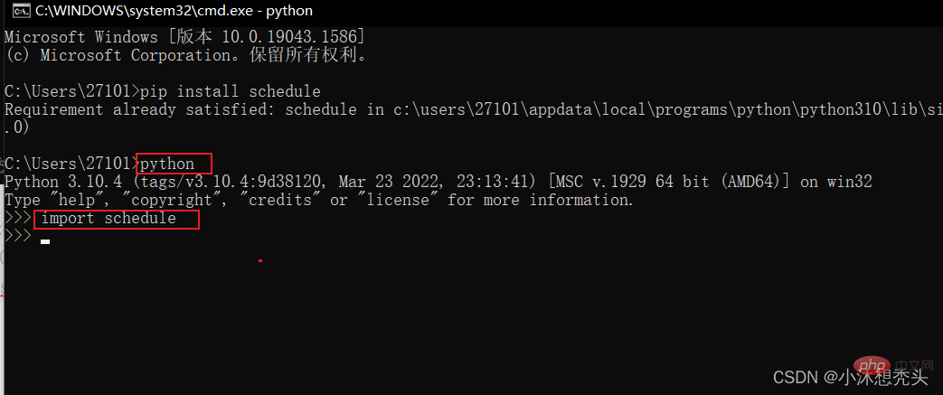Click the faded 中文网 text beside php logo
Viewport: 943px width, 395px height.
[x=913, y=365]
